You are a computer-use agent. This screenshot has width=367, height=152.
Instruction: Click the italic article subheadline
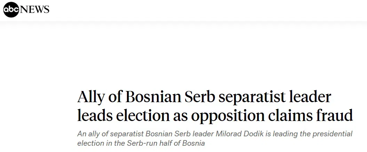coord(215,138)
